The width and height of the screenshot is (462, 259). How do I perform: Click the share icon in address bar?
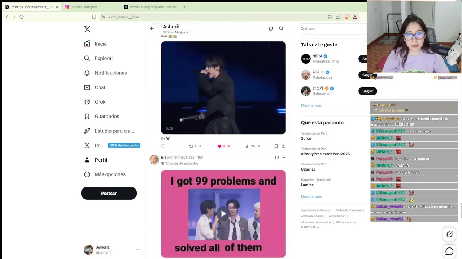click(338, 17)
